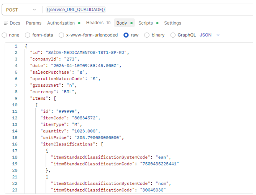
Task: Click the "grossOrNet" key
Action: pos(46,85)
